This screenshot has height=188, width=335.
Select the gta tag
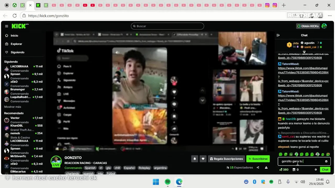(108, 168)
